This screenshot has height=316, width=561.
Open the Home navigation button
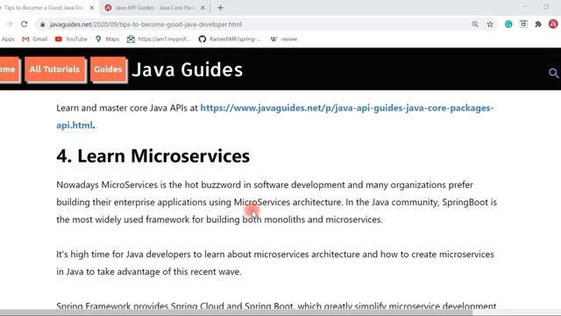coord(10,69)
